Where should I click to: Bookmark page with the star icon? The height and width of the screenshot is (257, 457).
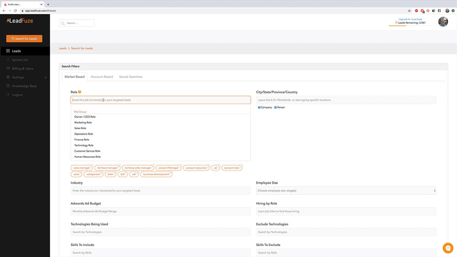[x=409, y=11]
